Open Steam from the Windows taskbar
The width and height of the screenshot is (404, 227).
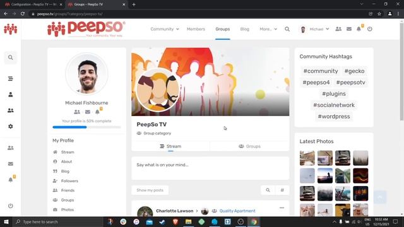pos(162,221)
